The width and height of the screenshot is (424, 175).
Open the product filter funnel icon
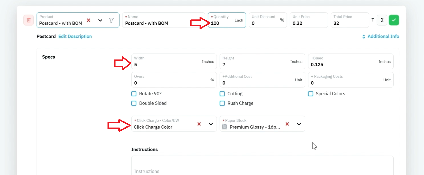coord(112,20)
